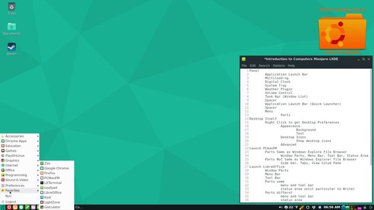Screen dimensions: 374x210
Task: Click the LXTerminal icon in Favorites
Action: tap(42, 183)
